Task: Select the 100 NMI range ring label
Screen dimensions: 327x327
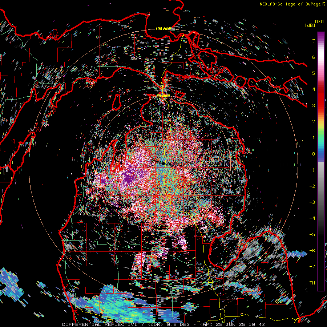Action: point(163,29)
